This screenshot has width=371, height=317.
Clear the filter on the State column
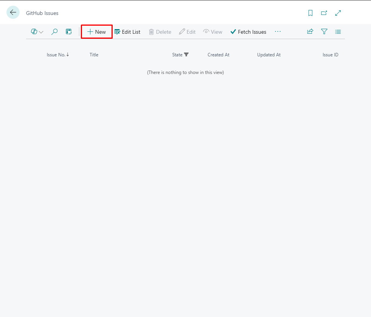coord(186,55)
